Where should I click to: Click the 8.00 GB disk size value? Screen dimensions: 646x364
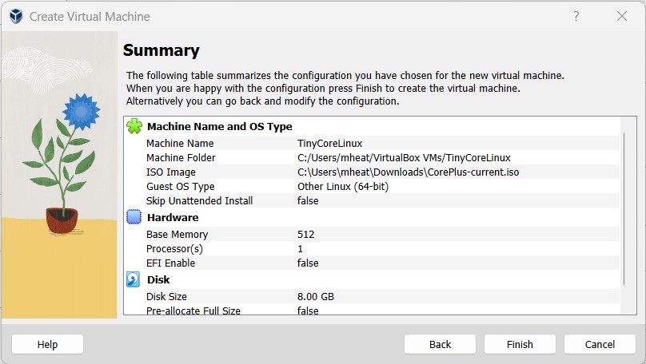(x=316, y=296)
